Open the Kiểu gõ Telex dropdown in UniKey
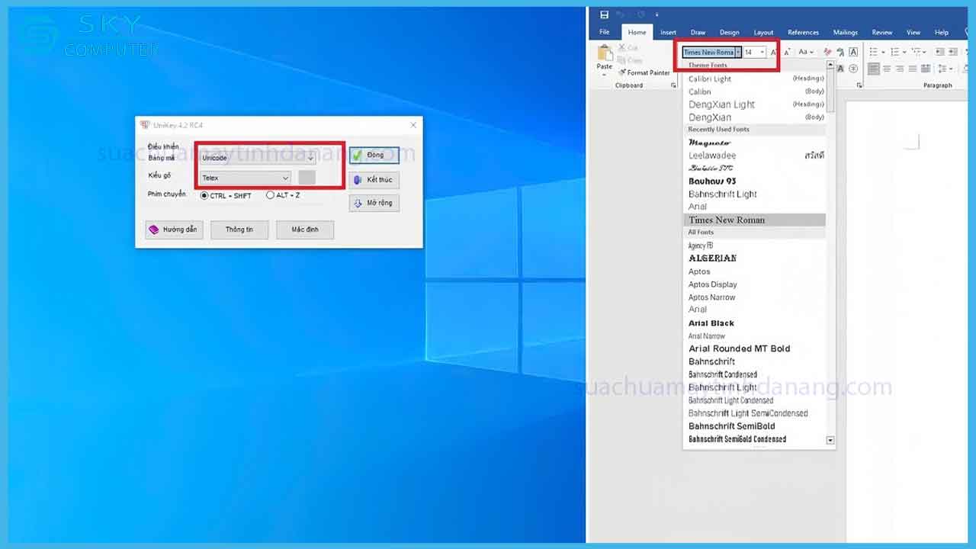The width and height of the screenshot is (976, 549). point(245,178)
